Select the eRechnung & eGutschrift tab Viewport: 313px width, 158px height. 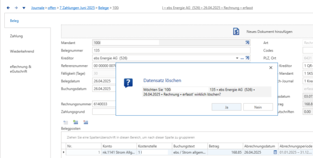coord(21,69)
